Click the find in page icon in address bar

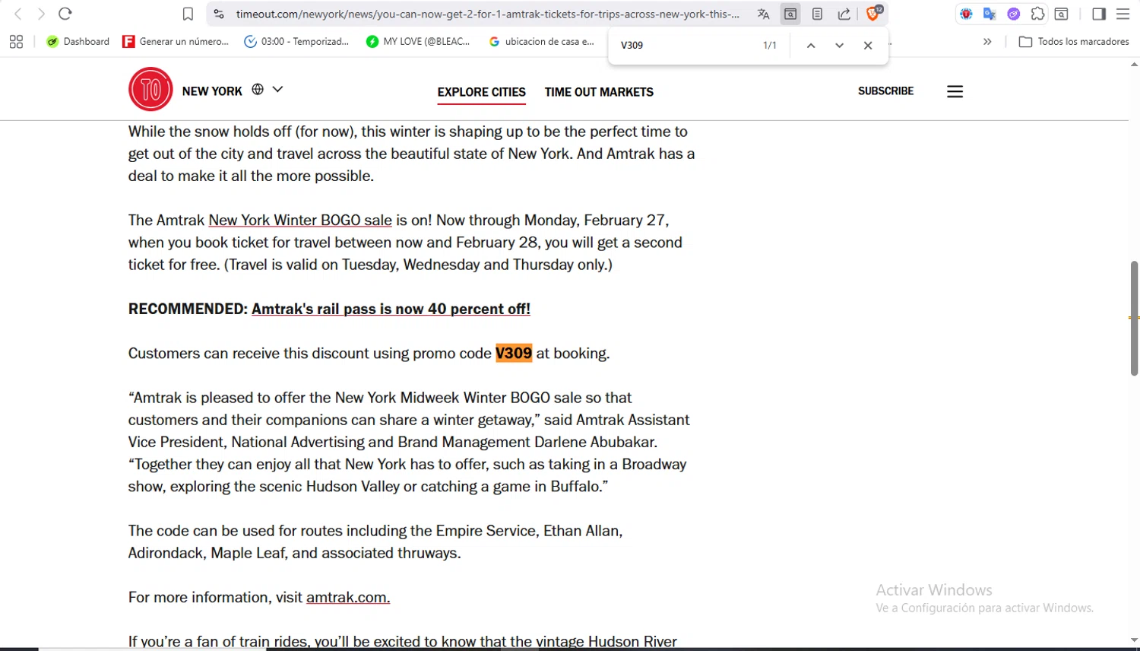pos(790,14)
